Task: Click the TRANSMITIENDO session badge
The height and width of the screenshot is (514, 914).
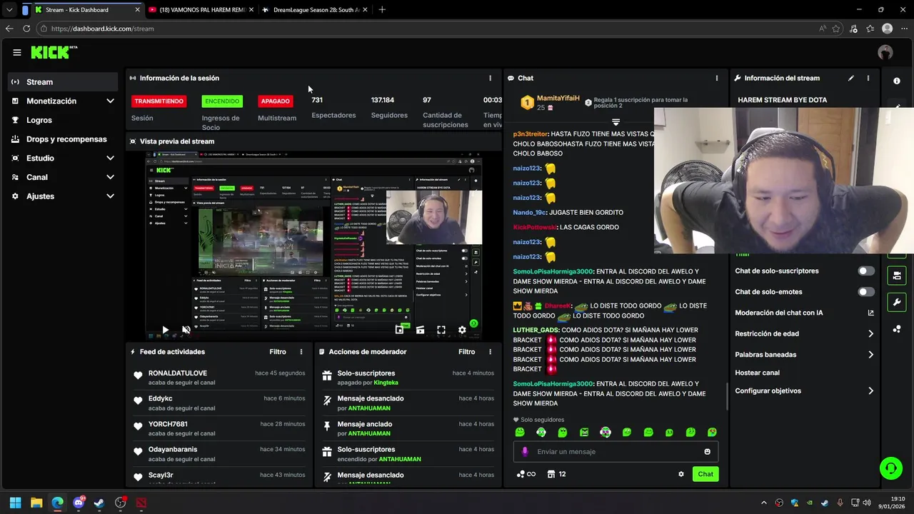Action: point(159,101)
